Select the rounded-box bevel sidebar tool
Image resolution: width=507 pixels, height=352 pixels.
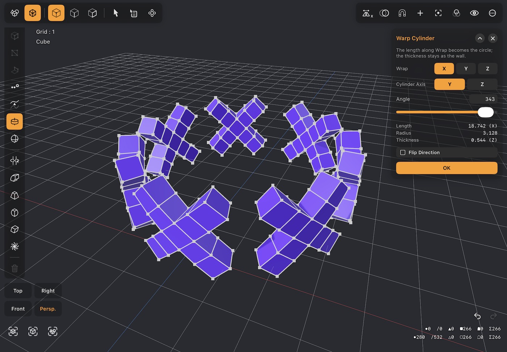(14, 178)
